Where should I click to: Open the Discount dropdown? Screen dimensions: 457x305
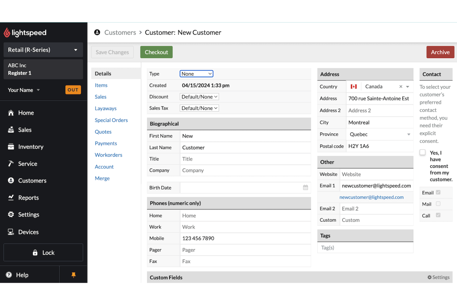pos(199,96)
